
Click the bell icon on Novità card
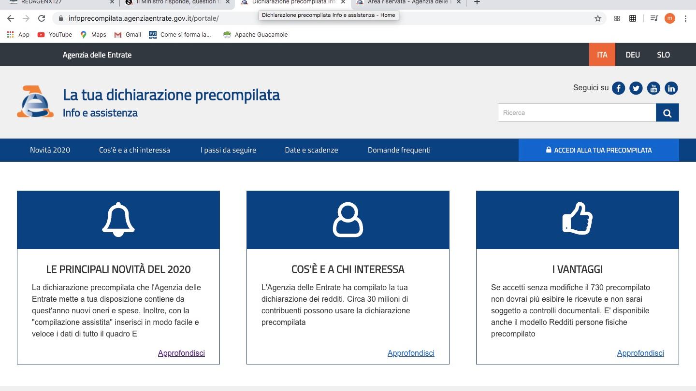118,220
